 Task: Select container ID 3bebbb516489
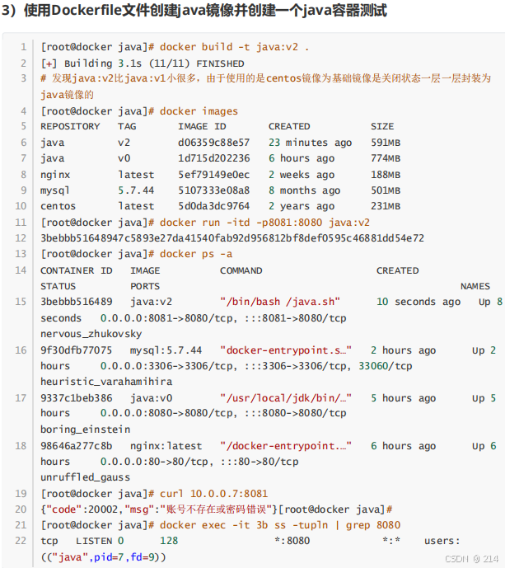[x=77, y=302]
